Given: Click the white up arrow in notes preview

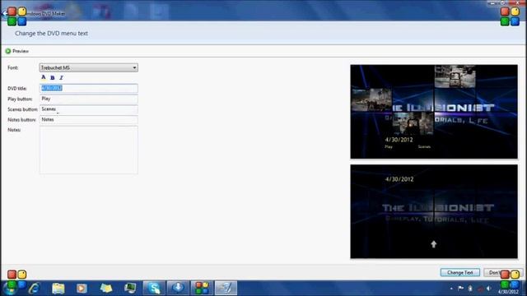Looking at the screenshot, I should point(434,244).
